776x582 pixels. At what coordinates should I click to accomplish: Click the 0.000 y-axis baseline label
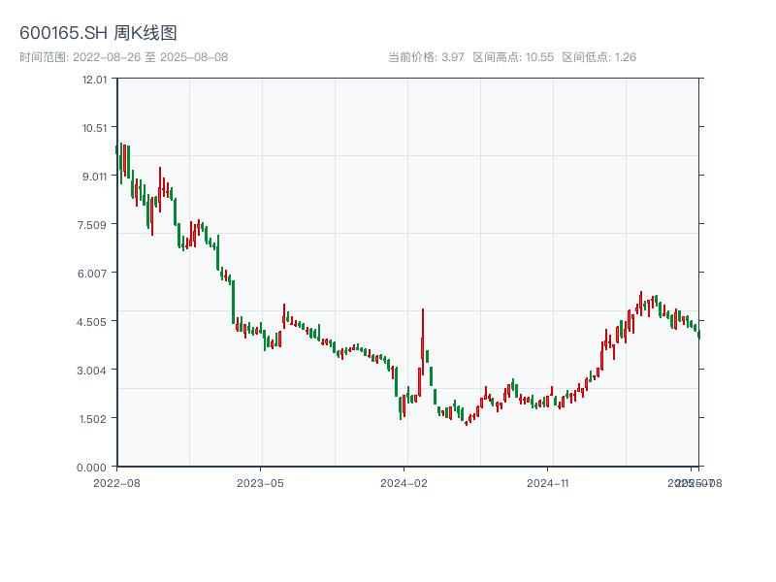point(94,467)
